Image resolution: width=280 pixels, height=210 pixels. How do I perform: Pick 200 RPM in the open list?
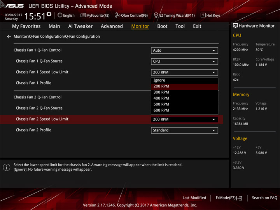[184, 86]
